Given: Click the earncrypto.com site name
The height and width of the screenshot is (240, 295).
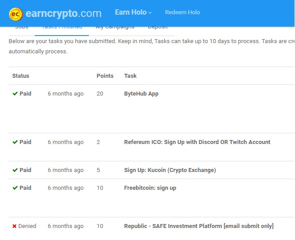Looking at the screenshot, I should click(63, 13).
